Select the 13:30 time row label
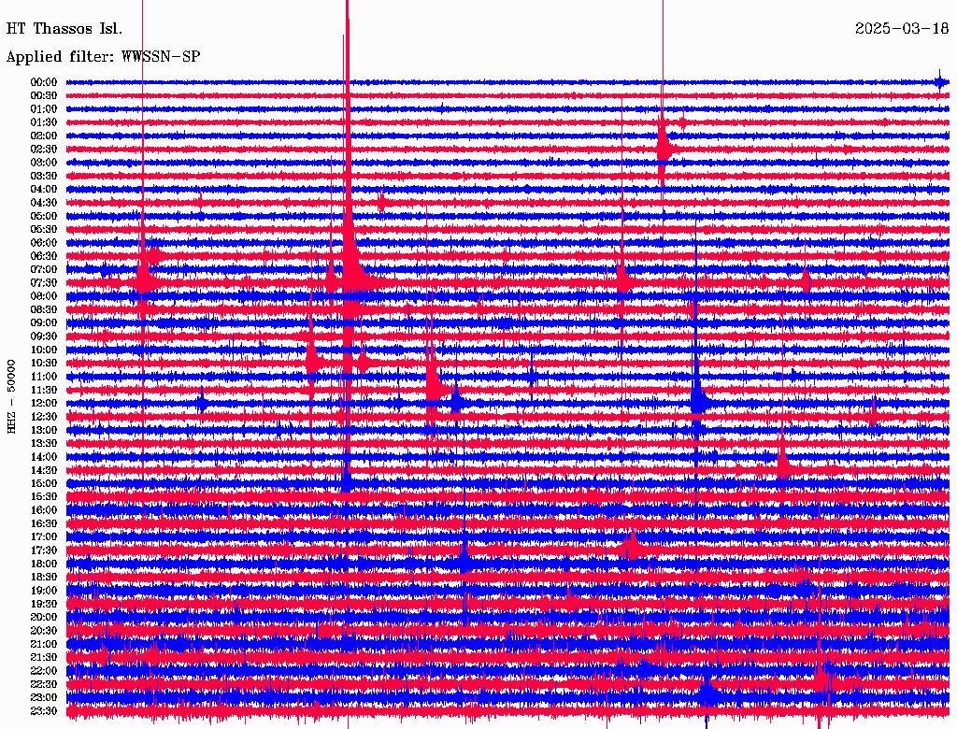This screenshot has width=957, height=729. (44, 444)
